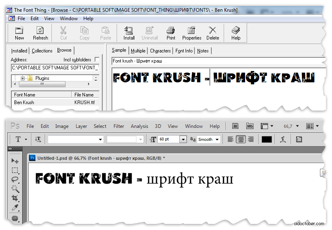Image resolution: width=332 pixels, height=230 pixels.
Task: Open Photoshop Layer menu
Action: 81,126
